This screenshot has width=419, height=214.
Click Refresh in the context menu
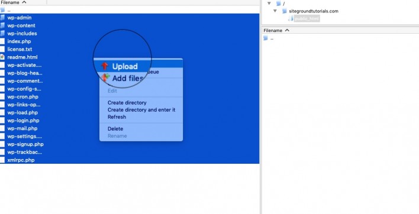click(117, 117)
